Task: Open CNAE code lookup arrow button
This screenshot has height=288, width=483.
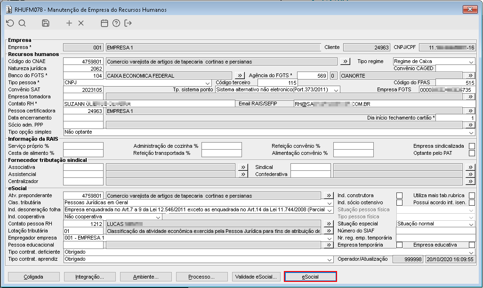Action: click(x=346, y=61)
